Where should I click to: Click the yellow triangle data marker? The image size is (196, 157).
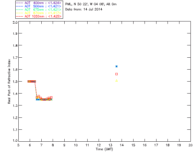pyautogui.click(x=116, y=81)
